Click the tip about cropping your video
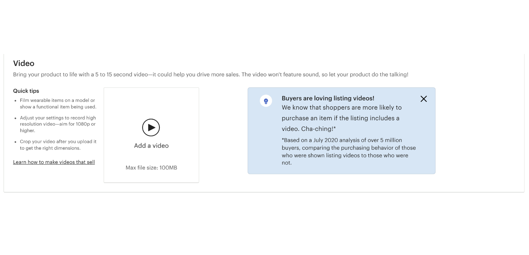Screen dimensions: 529x255 pos(58,145)
